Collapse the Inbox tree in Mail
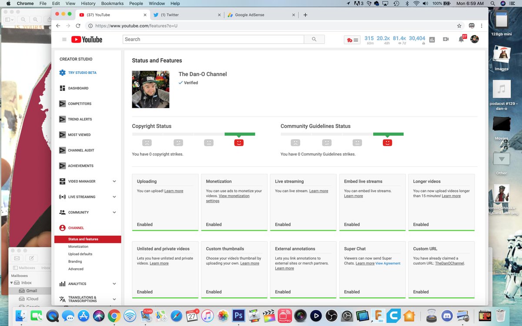Viewport: 522px width, 326px height. [12, 283]
